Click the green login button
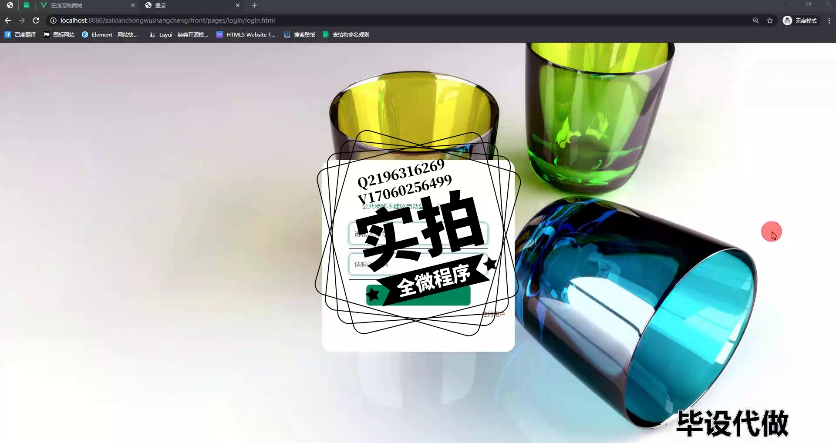The height and width of the screenshot is (443, 836). point(418,295)
